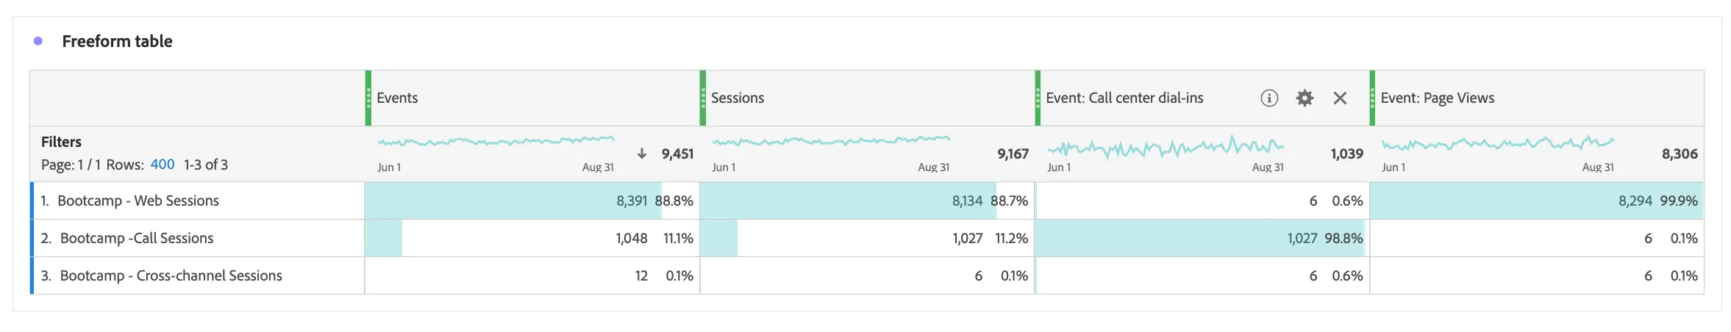The width and height of the screenshot is (1731, 332).
Task: Grab the green handle on Page Views column
Action: 1373,98
